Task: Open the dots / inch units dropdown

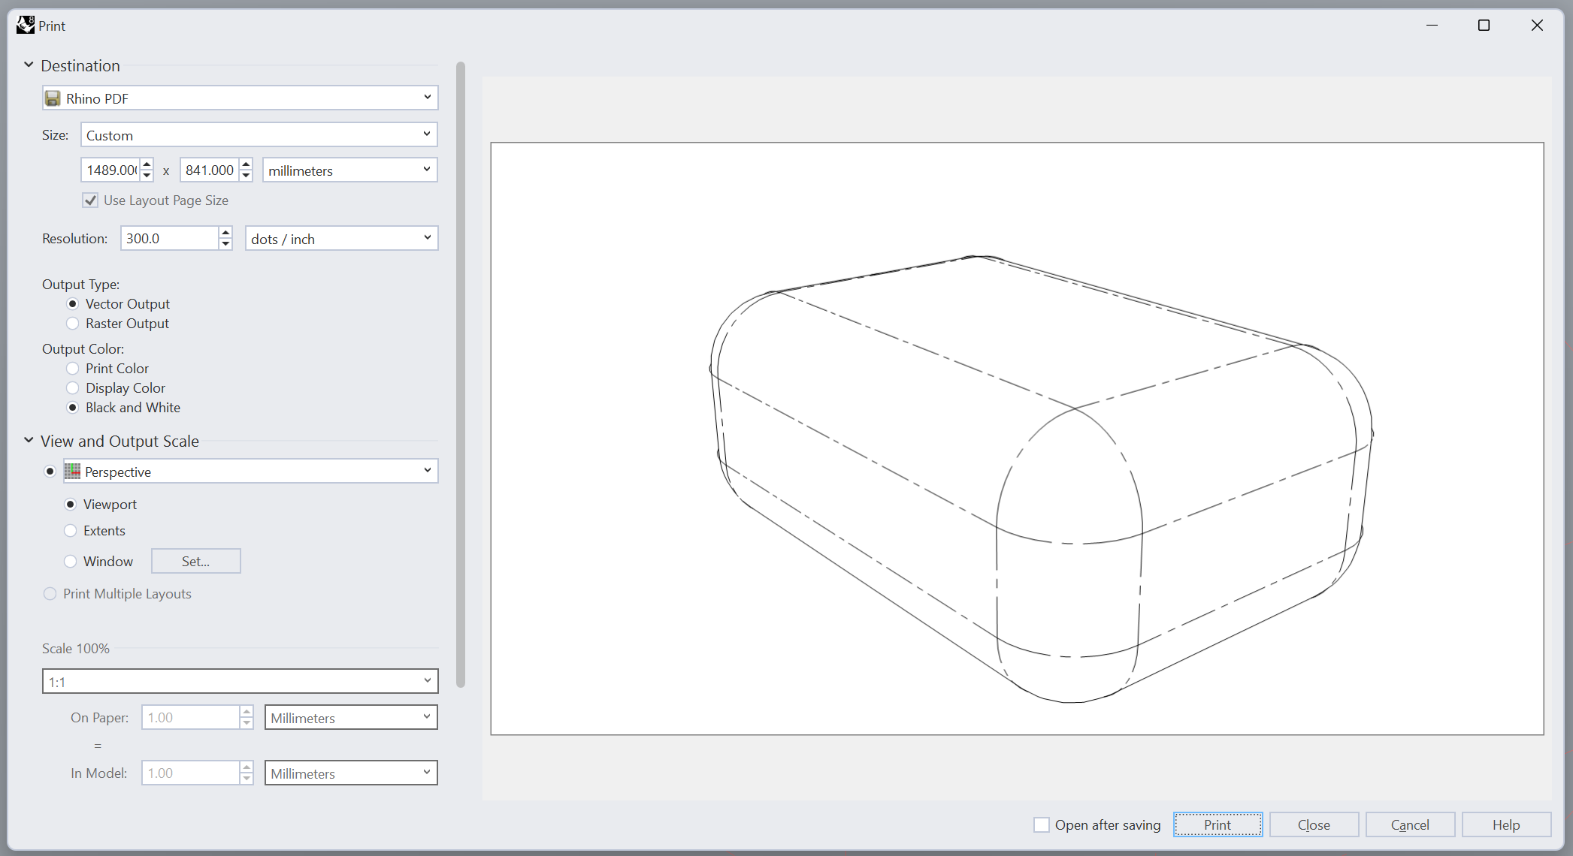Action: 341,239
